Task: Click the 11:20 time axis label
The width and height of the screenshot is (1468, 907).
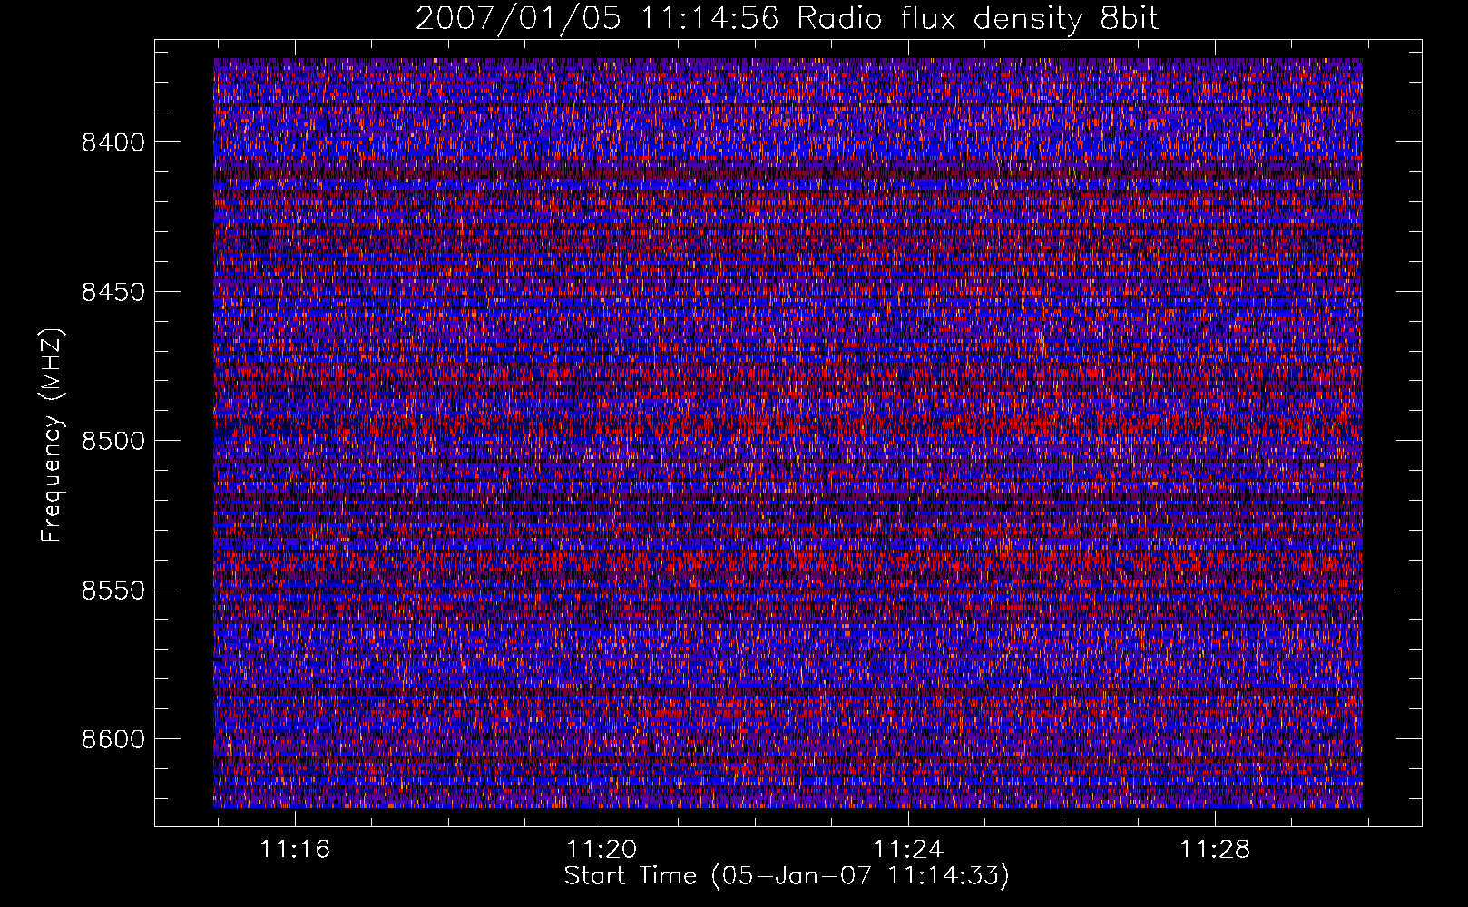Action: 602,850
